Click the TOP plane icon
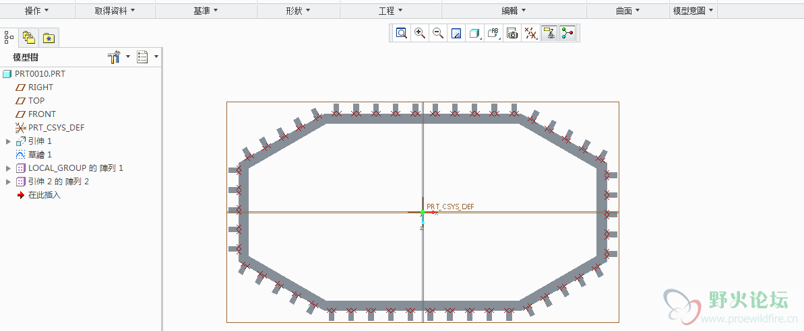804x331 pixels. pyautogui.click(x=20, y=101)
